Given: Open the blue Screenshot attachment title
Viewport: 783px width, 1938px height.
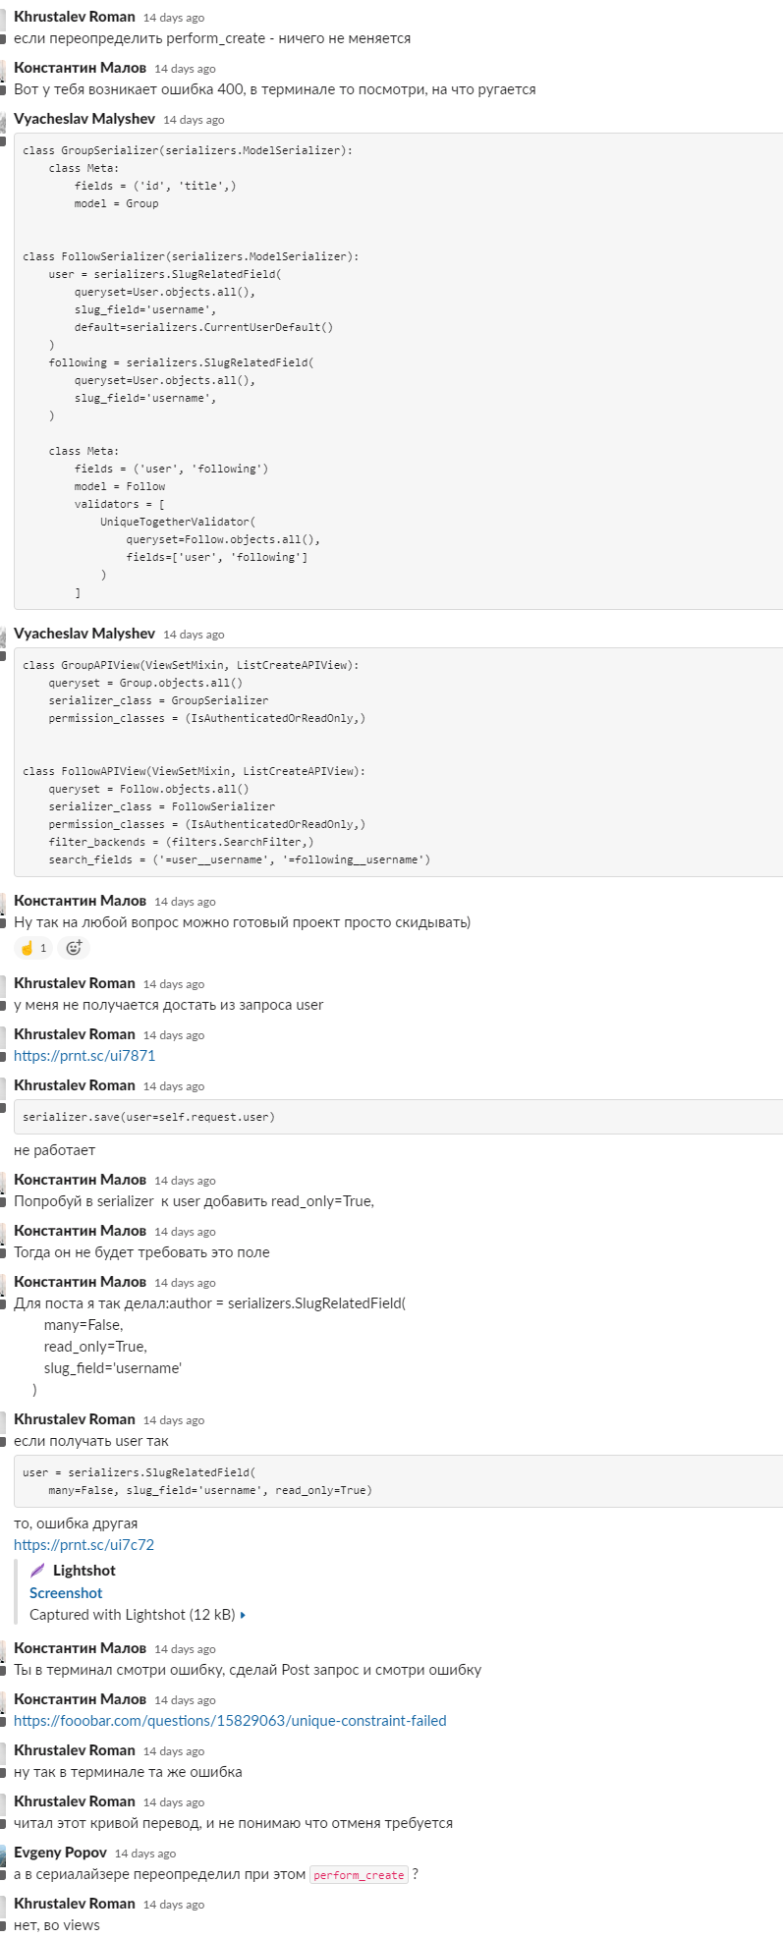Looking at the screenshot, I should (66, 1593).
